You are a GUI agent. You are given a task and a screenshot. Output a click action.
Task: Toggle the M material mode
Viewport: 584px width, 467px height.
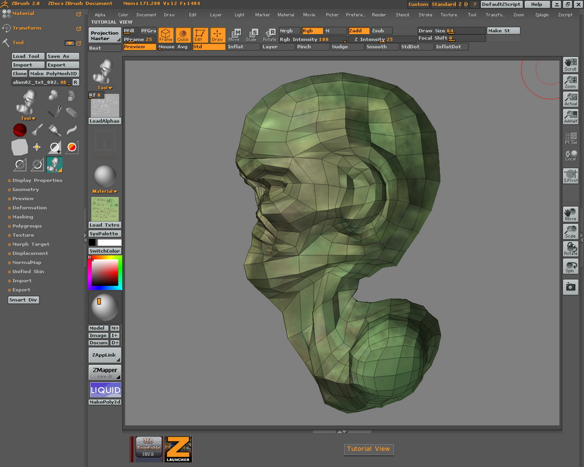pyautogui.click(x=336, y=31)
